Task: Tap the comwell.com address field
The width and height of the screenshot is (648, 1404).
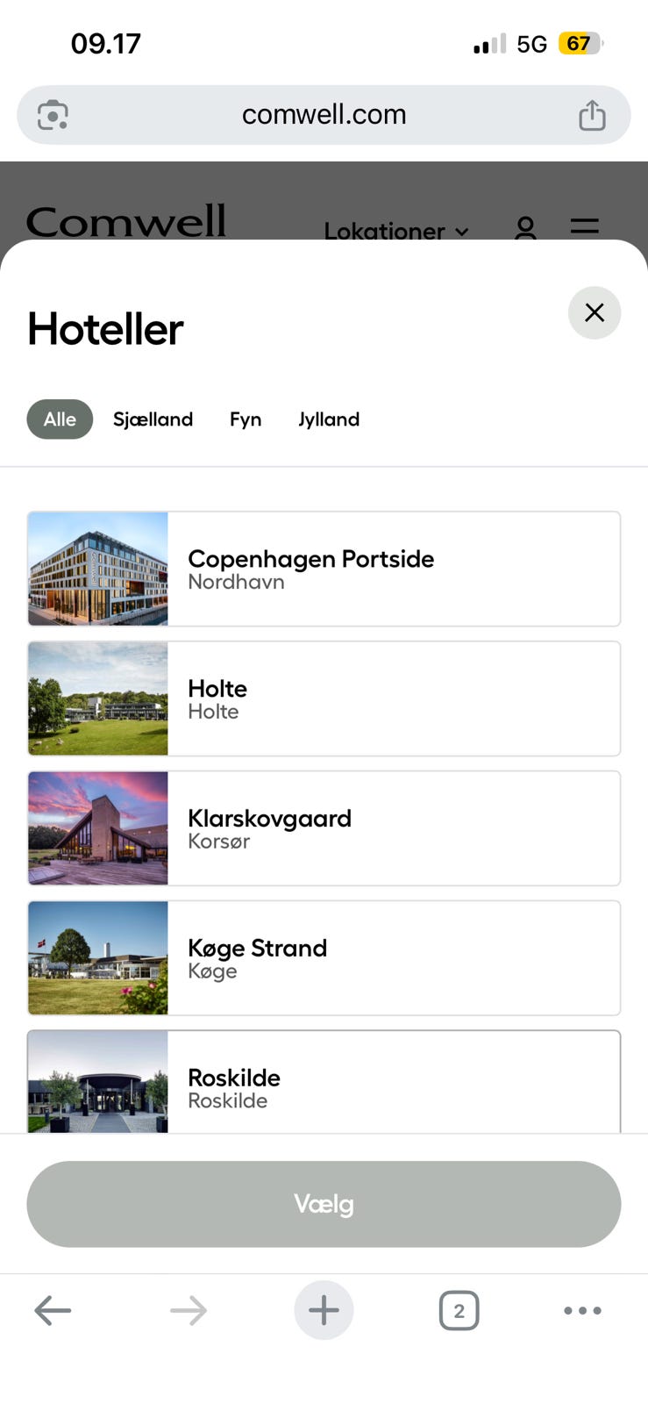Action: [324, 115]
